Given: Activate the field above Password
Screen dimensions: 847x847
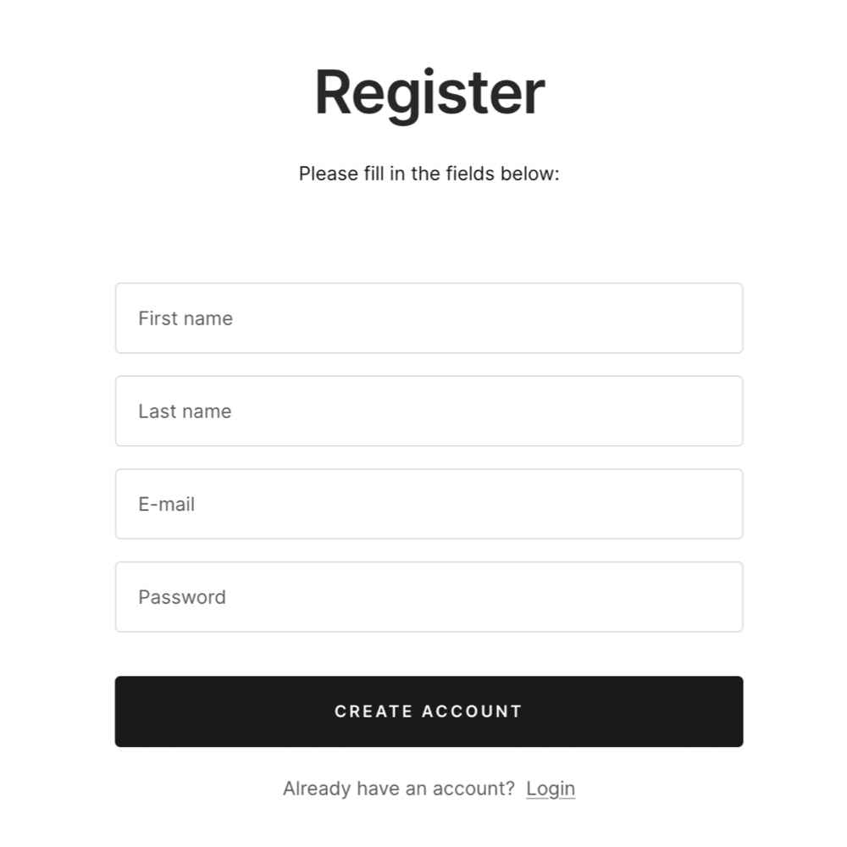Looking at the screenshot, I should 429,504.
